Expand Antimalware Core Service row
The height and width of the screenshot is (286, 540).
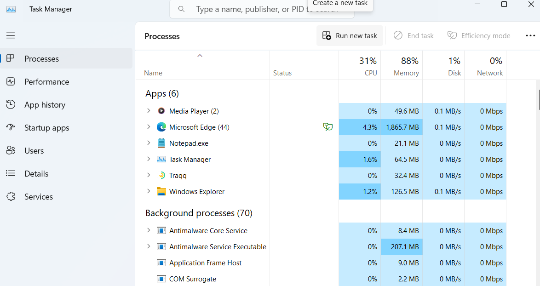149,230
